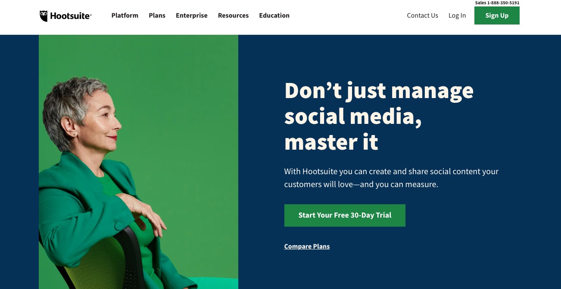Click the Sales 1-888-350-5191 phone number
Viewport: 561px width, 289px height.
tap(497, 3)
